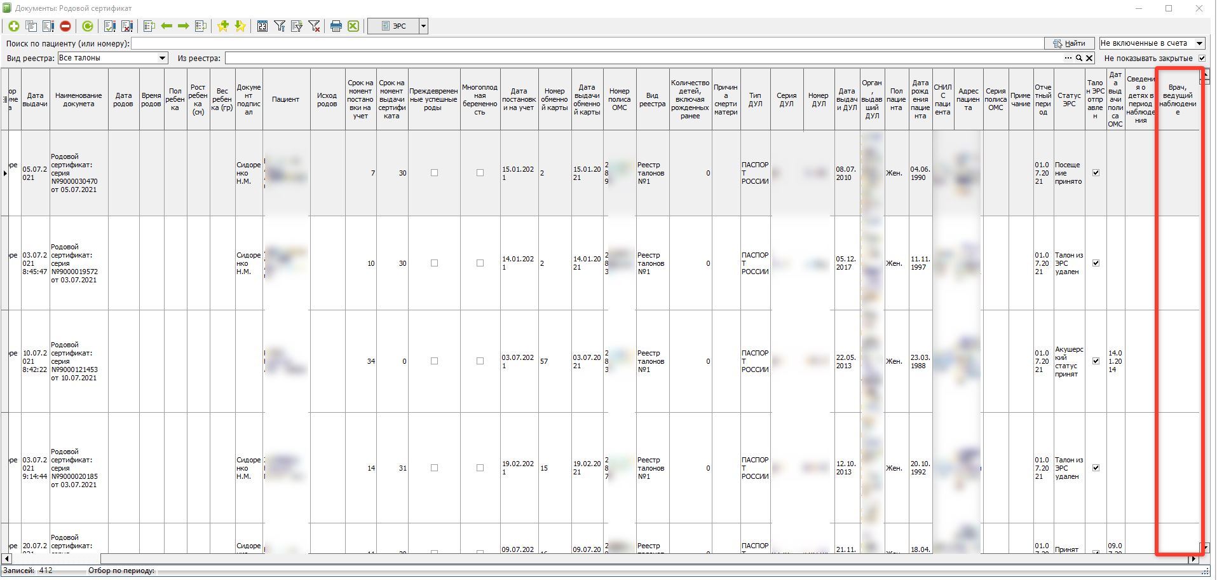The width and height of the screenshot is (1217, 580).
Task: Check Многоплодная беременность for certificate N99000019572
Action: click(480, 263)
